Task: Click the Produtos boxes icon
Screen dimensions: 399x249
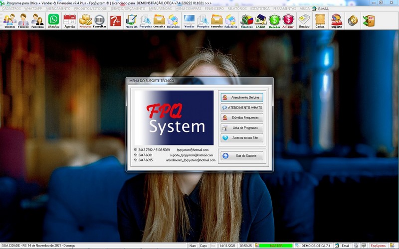Action: click(86, 21)
